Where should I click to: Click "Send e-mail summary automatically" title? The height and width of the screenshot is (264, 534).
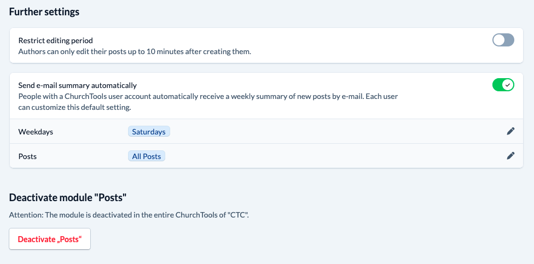pyautogui.click(x=77, y=85)
